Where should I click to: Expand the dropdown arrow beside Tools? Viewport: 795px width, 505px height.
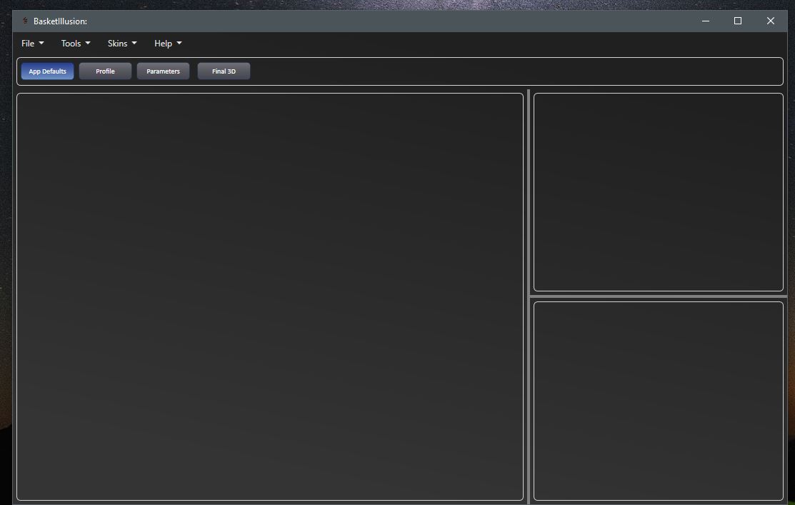[x=88, y=44]
